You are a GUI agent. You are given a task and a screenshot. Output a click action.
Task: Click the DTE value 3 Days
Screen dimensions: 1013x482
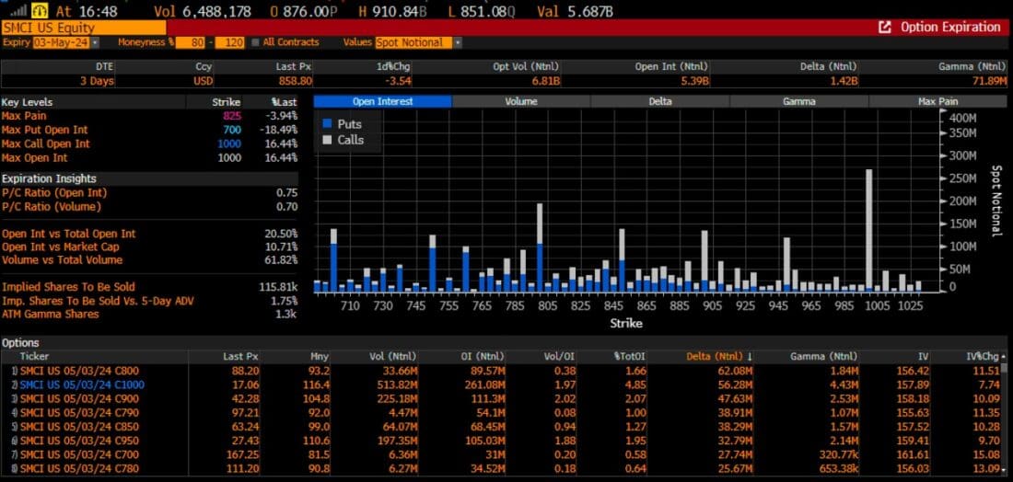point(97,81)
